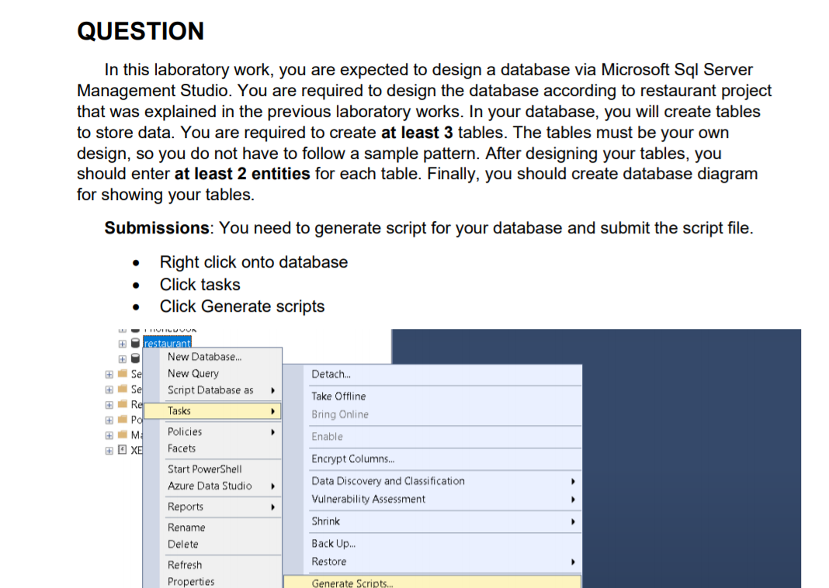The image size is (829, 588).
Task: Open the Server Objects folder icon
Action: coord(123,389)
